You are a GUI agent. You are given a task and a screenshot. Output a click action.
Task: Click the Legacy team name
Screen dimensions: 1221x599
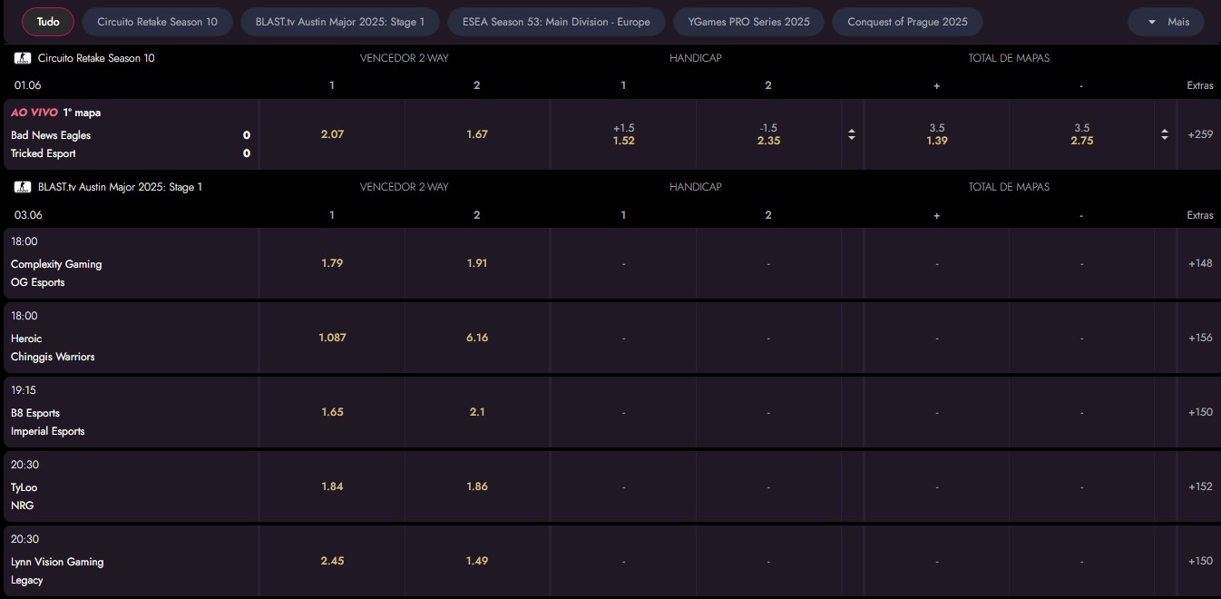(27, 580)
